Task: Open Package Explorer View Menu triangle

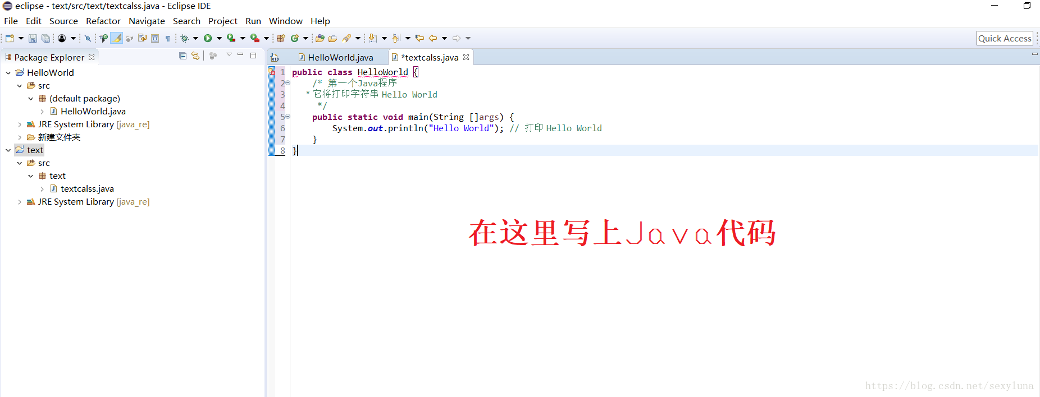Action: coord(229,54)
